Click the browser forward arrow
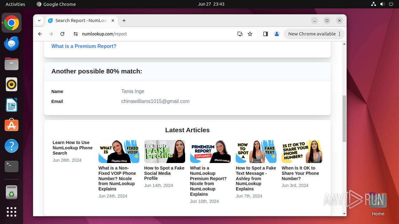This screenshot has width=399, height=224. point(51,34)
